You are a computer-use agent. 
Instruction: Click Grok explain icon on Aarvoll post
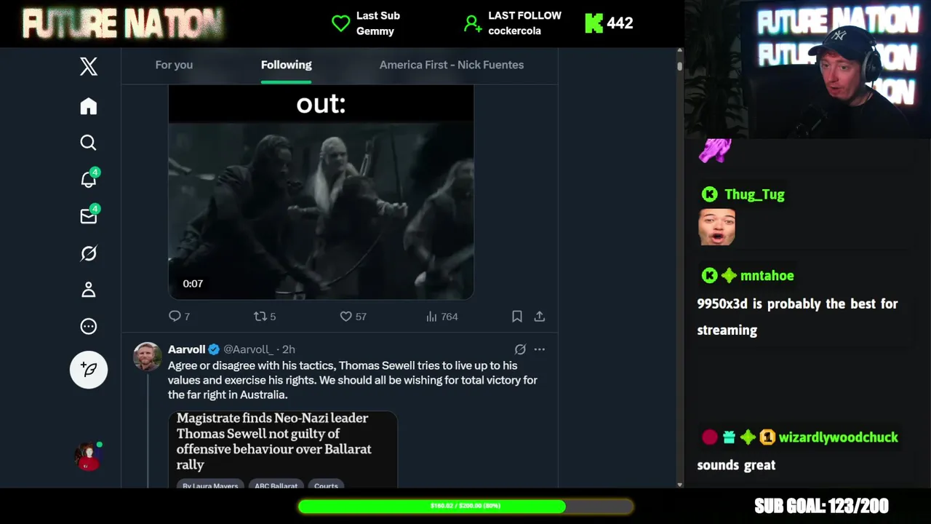(x=520, y=349)
